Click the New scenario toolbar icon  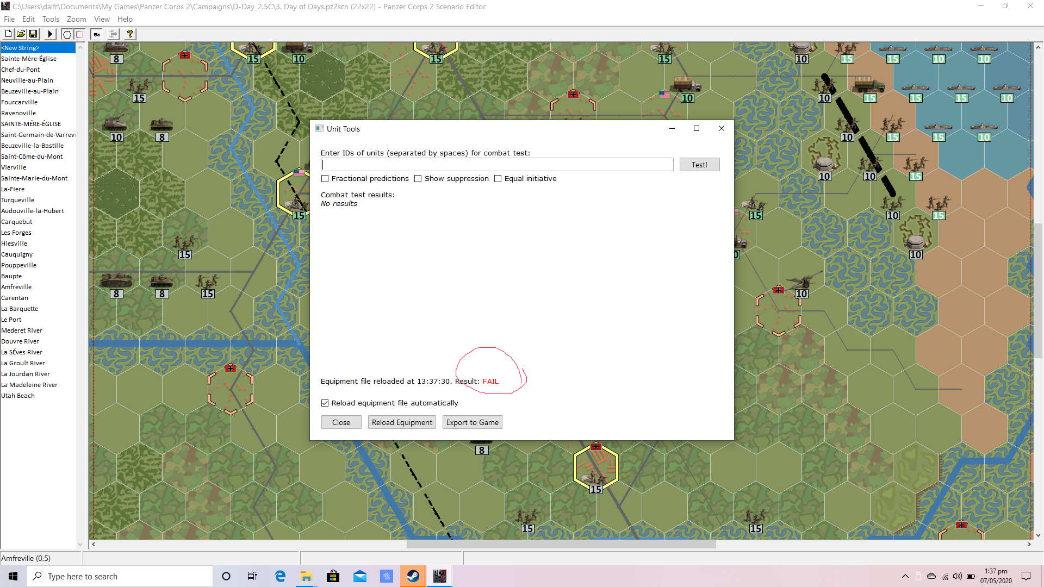pyautogui.click(x=8, y=34)
